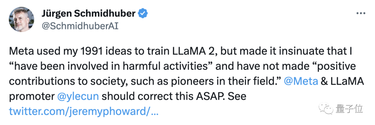Open the @ylecun mention link
The image size is (375, 125).
coord(78,97)
